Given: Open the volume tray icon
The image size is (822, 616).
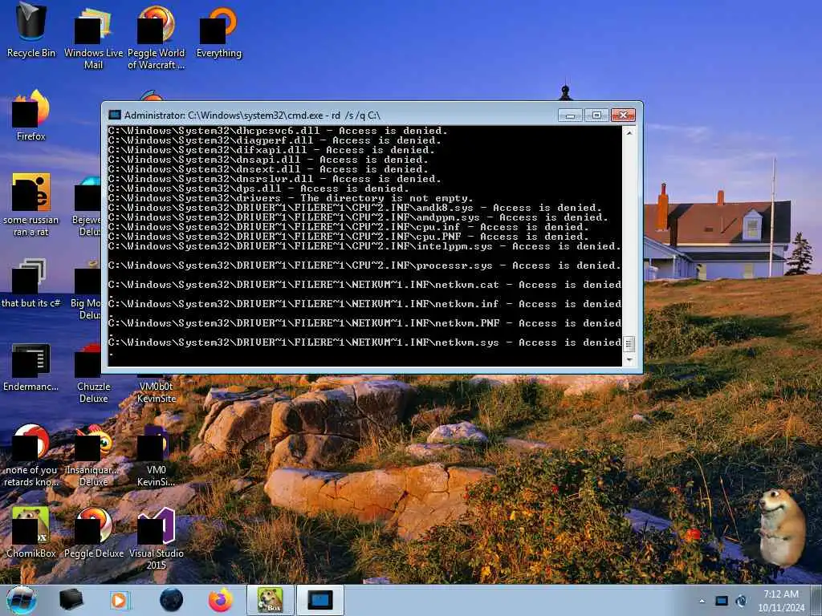Looking at the screenshot, I should tap(741, 601).
